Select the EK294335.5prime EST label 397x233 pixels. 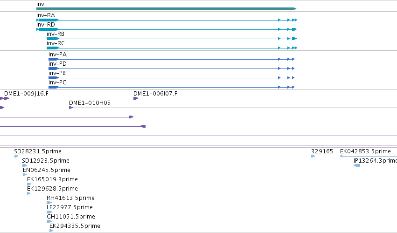click(75, 226)
